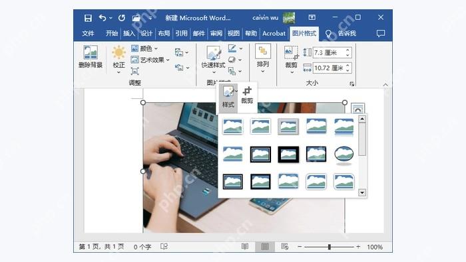This screenshot has height=262, width=466.
Task: Click the Undo arrow icon
Action: pos(103,18)
